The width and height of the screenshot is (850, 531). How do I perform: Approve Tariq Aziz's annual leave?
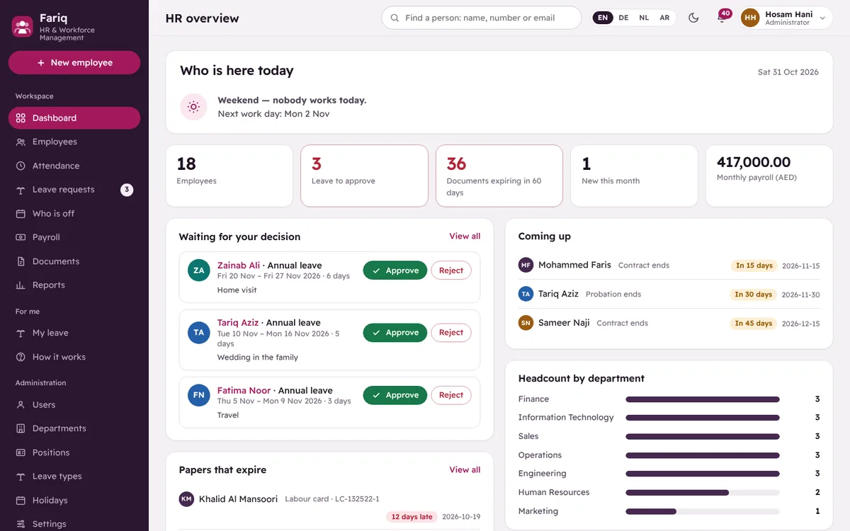pos(395,333)
